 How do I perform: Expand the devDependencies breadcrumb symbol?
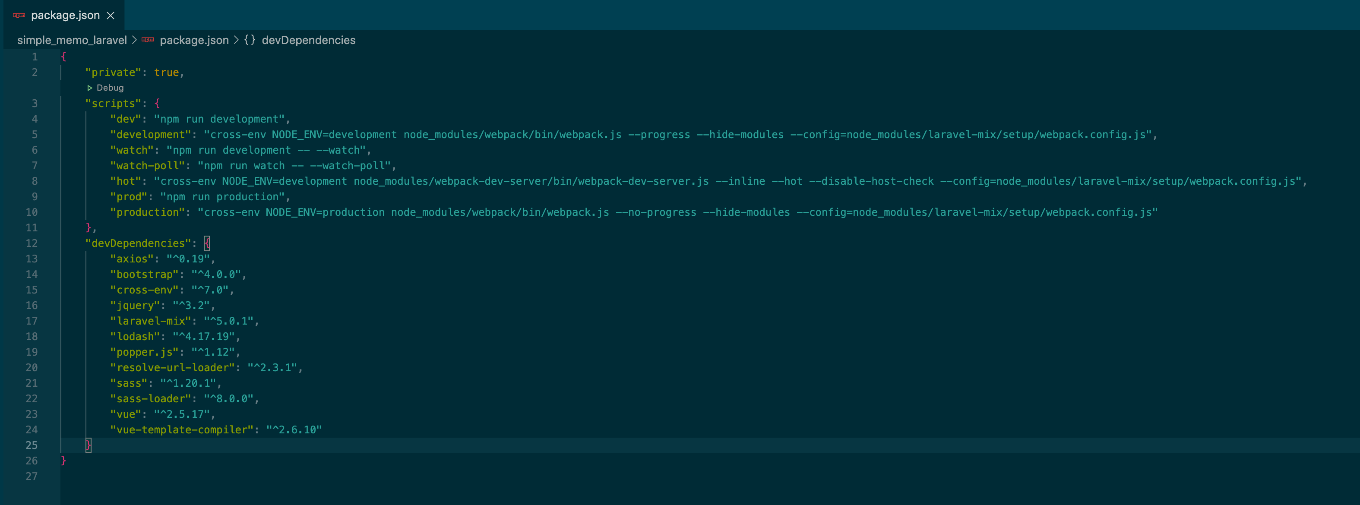click(x=308, y=40)
